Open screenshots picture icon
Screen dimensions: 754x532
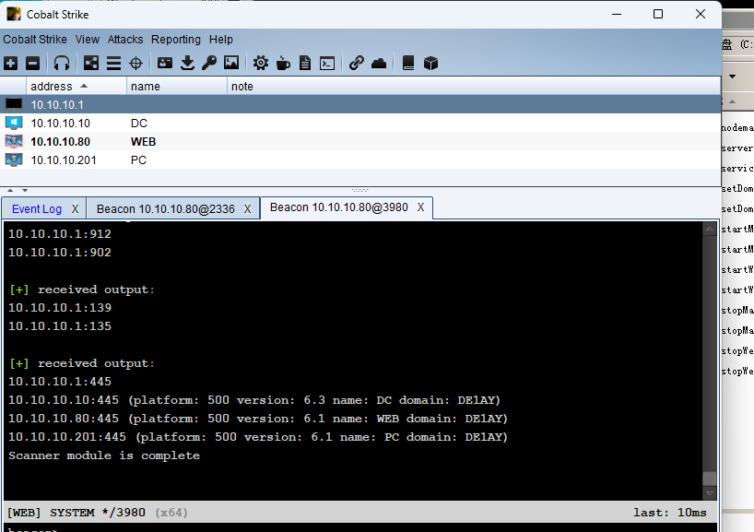[231, 63]
